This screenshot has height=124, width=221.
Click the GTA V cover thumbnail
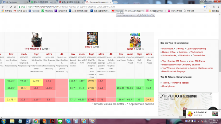point(92,39)
